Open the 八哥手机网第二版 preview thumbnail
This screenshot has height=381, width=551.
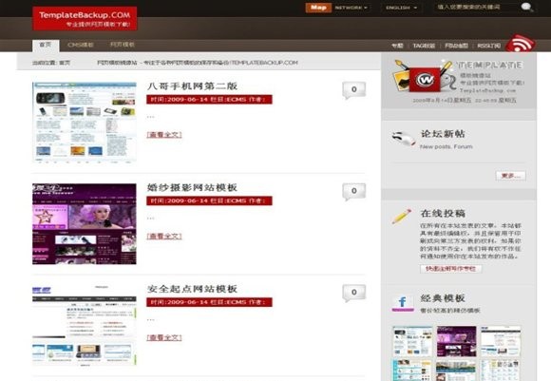pyautogui.click(x=85, y=123)
